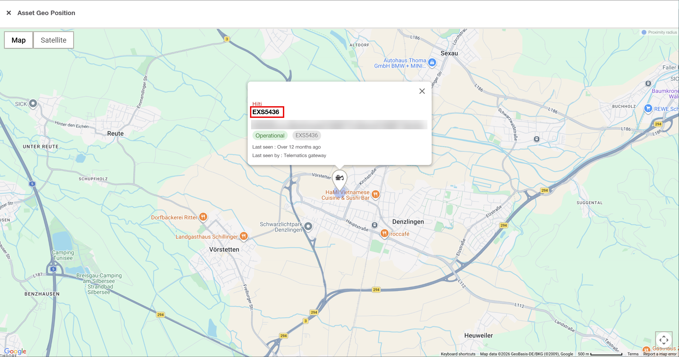The image size is (679, 357).
Task: Switch to Satellite map view
Action: click(x=53, y=40)
